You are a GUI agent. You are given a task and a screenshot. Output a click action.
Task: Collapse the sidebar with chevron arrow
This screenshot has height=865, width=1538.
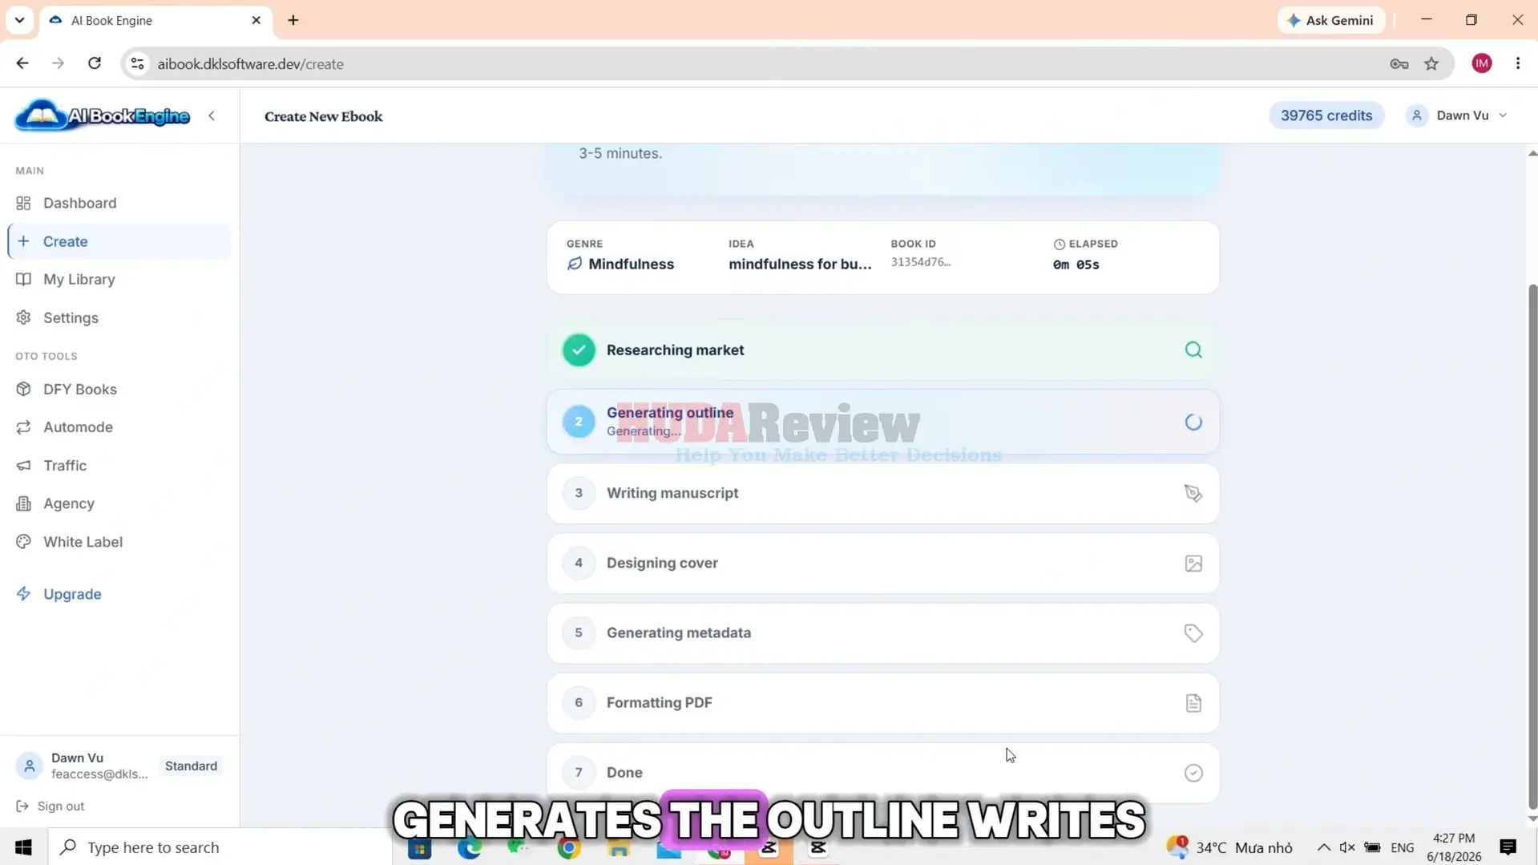click(212, 116)
